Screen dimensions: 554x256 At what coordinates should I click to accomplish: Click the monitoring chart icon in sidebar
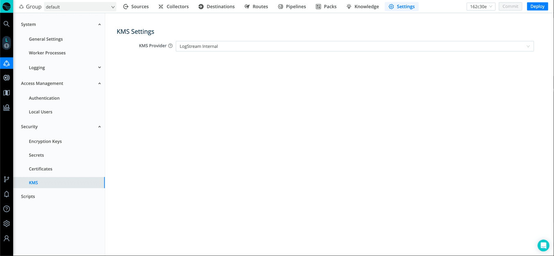[7, 108]
